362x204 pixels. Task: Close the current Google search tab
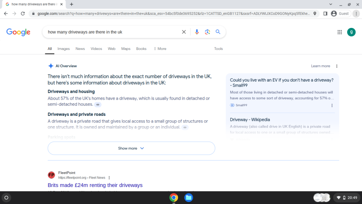coord(62,4)
